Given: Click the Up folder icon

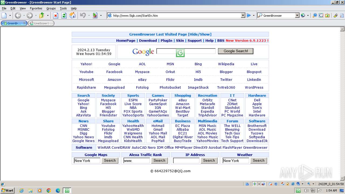Looking at the screenshot, I should pyautogui.click(x=42, y=15).
